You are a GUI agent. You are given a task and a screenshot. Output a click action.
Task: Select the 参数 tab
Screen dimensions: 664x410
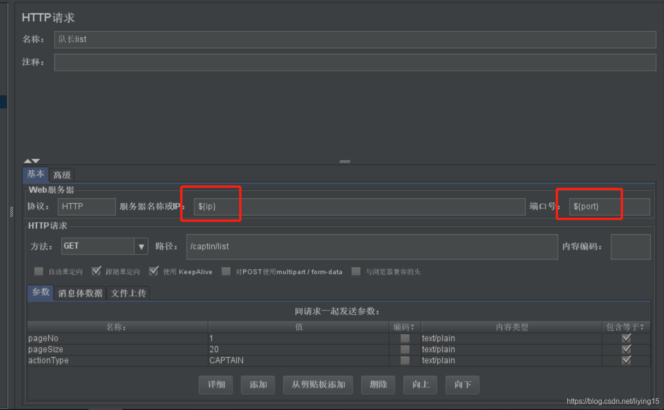pyautogui.click(x=41, y=293)
